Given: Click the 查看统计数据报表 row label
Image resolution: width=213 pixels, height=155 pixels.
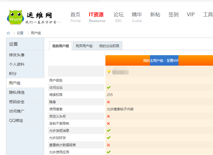Looking at the screenshot, I should click(x=63, y=145).
